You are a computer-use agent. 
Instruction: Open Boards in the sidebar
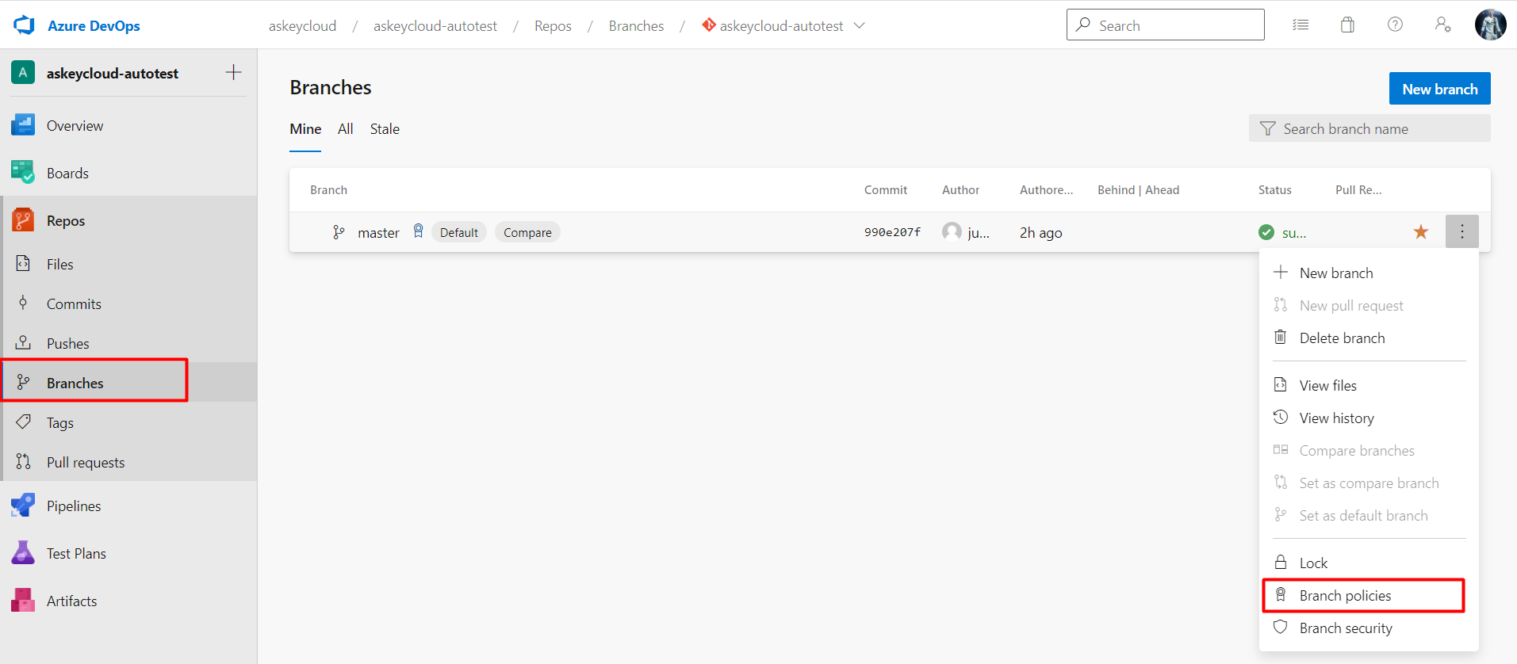click(128, 173)
